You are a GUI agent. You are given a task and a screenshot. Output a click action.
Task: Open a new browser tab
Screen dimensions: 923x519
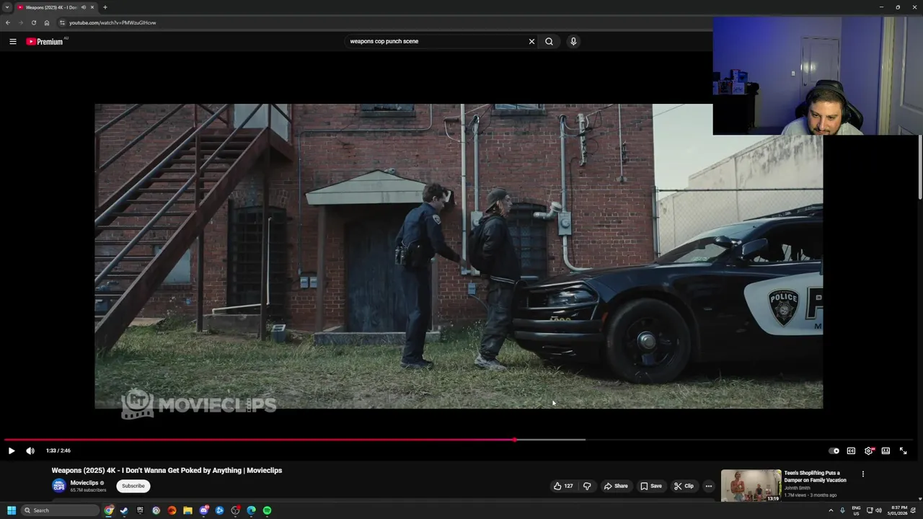pos(105,7)
